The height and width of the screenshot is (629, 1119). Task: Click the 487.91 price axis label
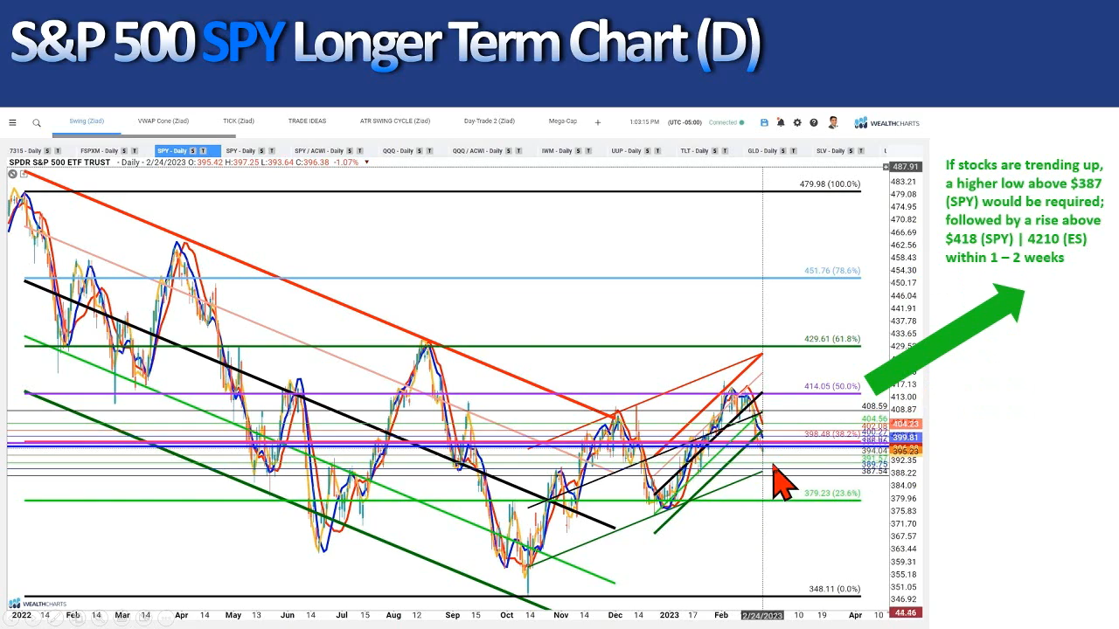point(906,166)
